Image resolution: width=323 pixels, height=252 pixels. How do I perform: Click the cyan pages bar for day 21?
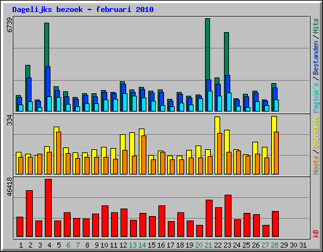pos(210,101)
